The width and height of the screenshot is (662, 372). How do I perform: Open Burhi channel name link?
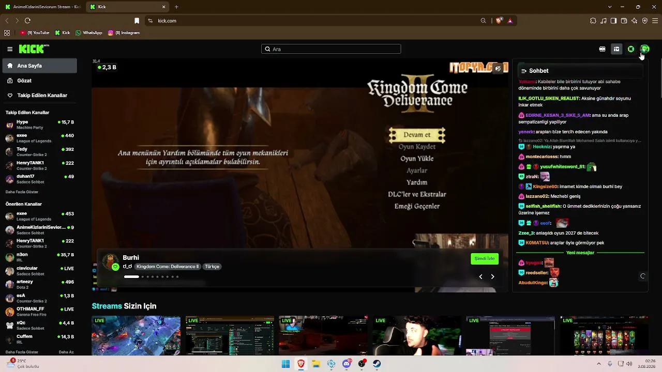click(131, 257)
